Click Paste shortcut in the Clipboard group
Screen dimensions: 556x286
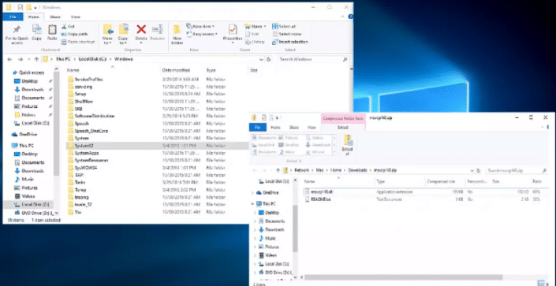pyautogui.click(x=77, y=42)
